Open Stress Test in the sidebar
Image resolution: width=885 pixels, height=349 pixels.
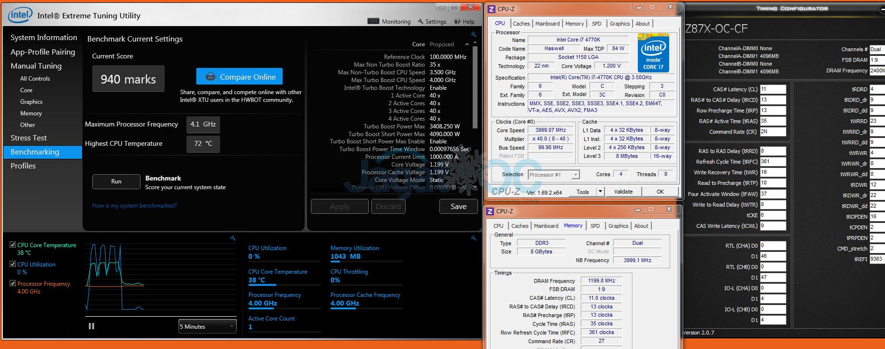point(29,138)
